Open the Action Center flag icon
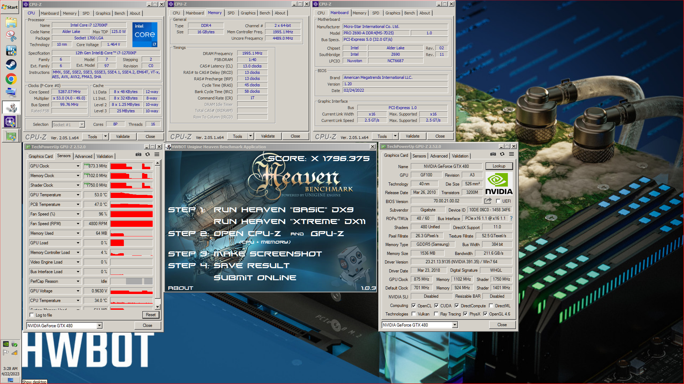684x384 pixels. pyautogui.click(x=6, y=352)
